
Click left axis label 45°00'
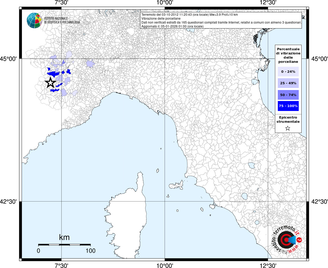point(8,59)
